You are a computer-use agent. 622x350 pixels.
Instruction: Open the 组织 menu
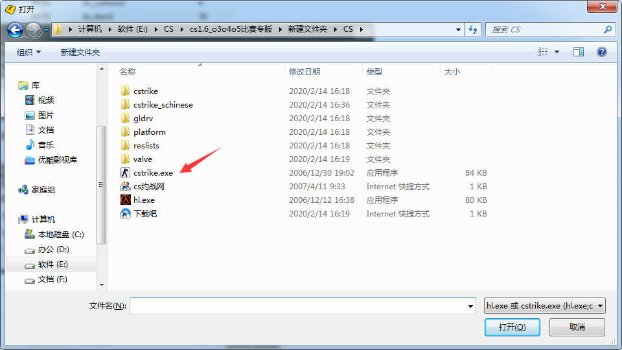tap(29, 52)
